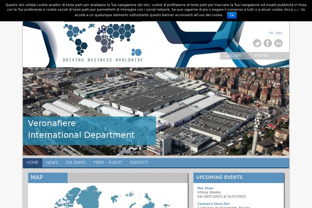
Task: Click the Veronafiere aerial banner image
Action: point(156,111)
